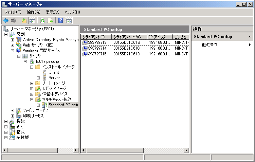The height and width of the screenshot is (162, 255).
Task: Select the Client install image group
Action: (54, 72)
